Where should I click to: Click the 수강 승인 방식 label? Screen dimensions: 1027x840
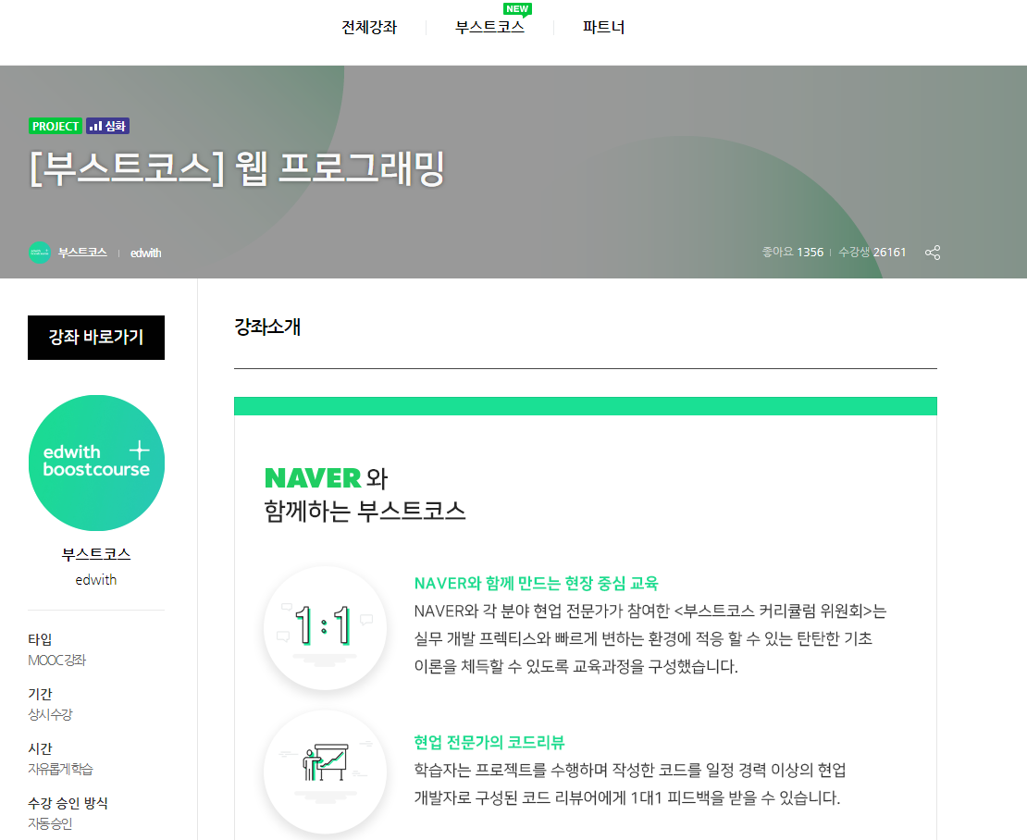coord(68,803)
